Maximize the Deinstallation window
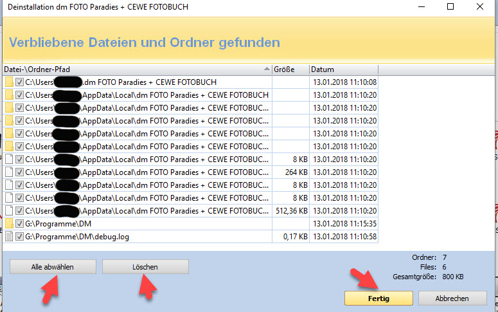498x312 pixels. tap(450, 6)
